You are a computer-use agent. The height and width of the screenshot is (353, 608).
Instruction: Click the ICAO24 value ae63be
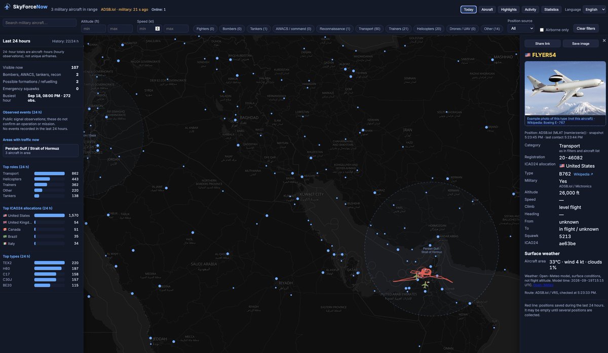click(567, 243)
